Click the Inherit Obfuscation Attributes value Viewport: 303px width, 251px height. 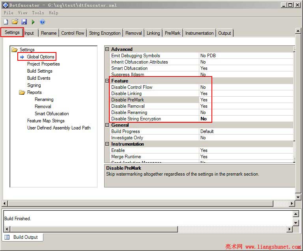pos(246,62)
